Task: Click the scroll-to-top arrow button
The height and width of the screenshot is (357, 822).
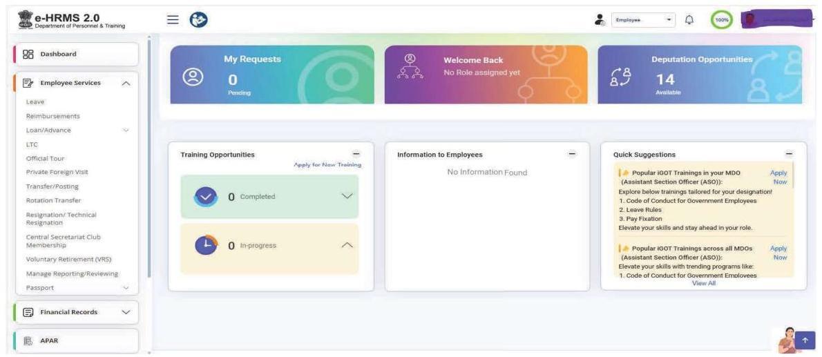Action: click(x=805, y=340)
